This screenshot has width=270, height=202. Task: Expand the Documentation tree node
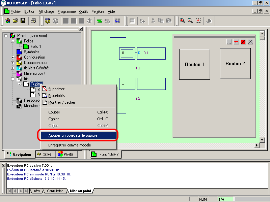[x=13, y=63]
